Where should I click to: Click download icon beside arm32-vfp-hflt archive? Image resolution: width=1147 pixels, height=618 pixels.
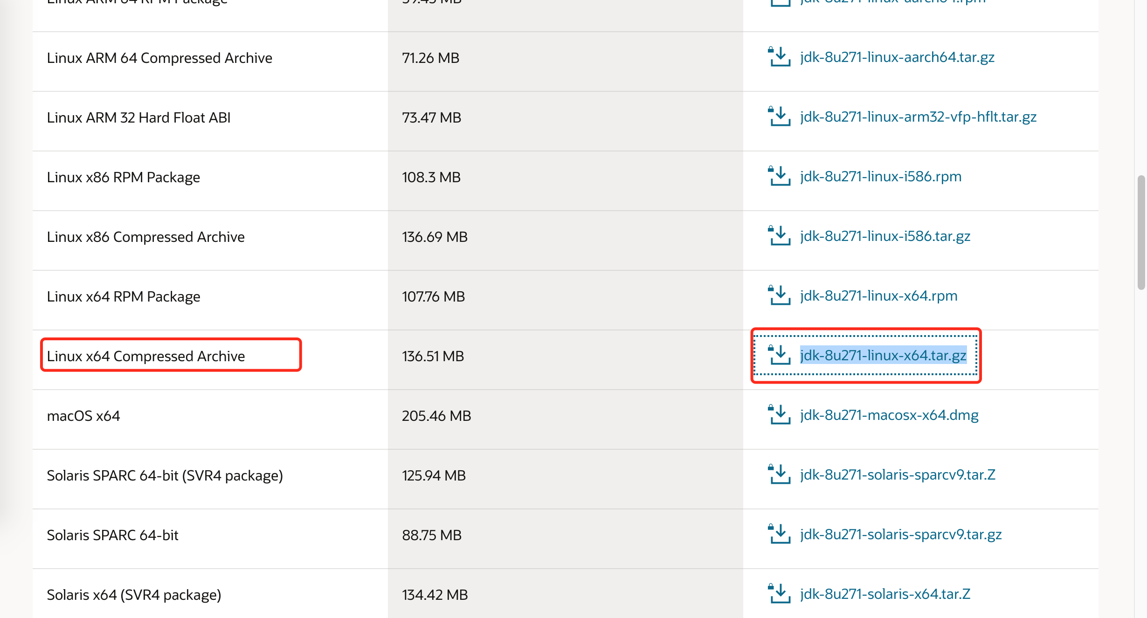pyautogui.click(x=779, y=117)
